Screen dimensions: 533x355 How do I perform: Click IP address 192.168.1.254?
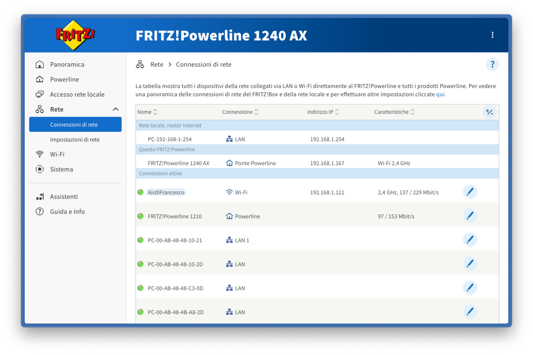pos(327,139)
